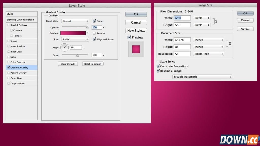The image size is (260, 146).
Task: Open the Bicubic Automatic resample dropdown
Action: coord(202,77)
